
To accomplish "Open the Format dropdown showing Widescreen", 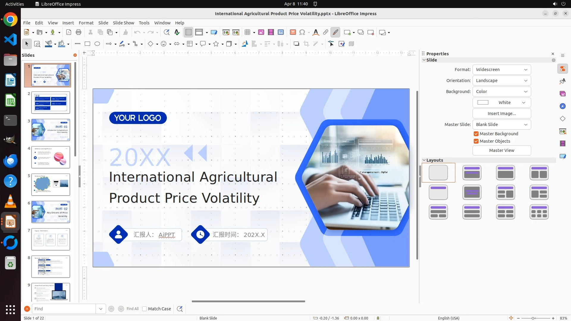I will pos(501,70).
